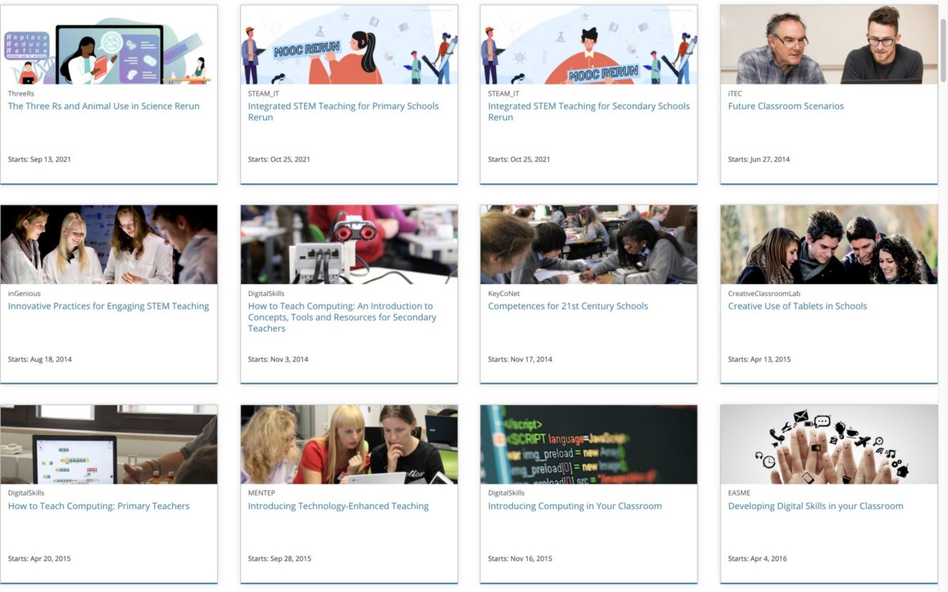The image size is (948, 592).
Task: Click the Three Rs Replace Reduce Refine thumbnail
Action: (109, 45)
